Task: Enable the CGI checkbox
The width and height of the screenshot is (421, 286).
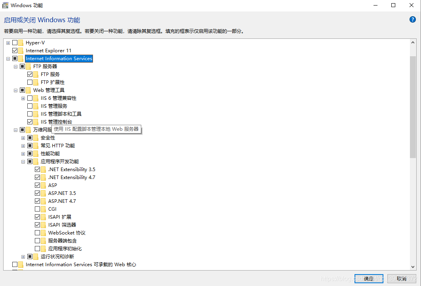Action: [x=37, y=209]
